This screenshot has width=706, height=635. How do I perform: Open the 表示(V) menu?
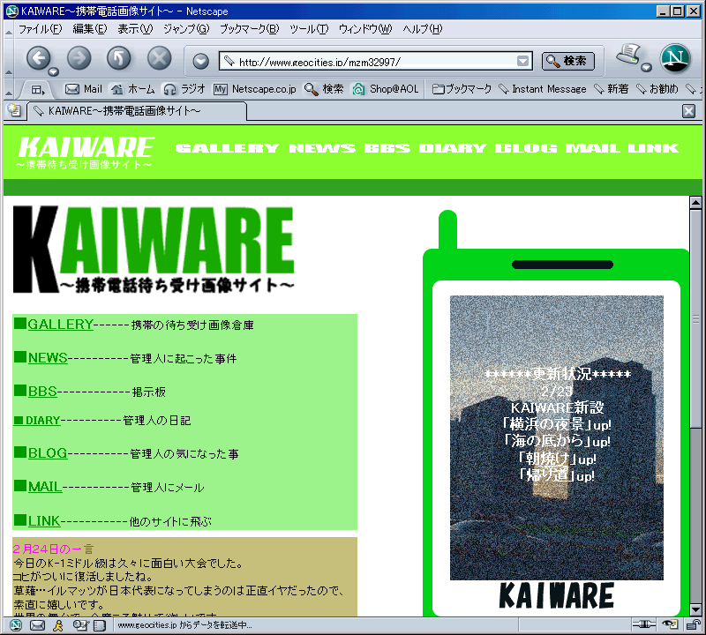(135, 29)
